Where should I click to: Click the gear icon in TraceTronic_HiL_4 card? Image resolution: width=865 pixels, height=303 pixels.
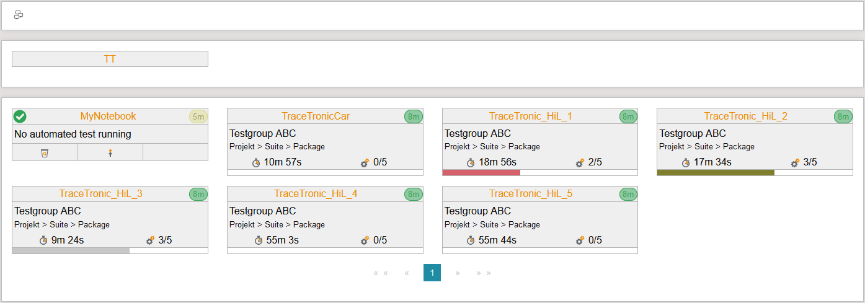tap(365, 240)
